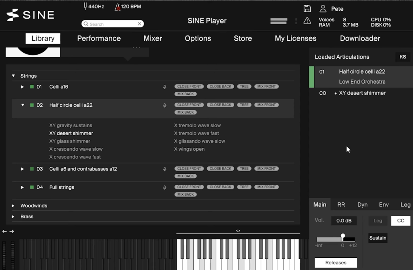Click the Vol. 0.0 dB value field
The height and width of the screenshot is (270, 413).
344,221
